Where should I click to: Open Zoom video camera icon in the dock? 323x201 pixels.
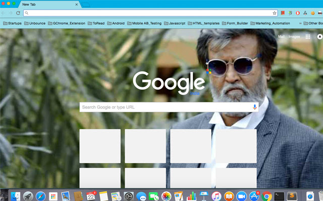click(x=242, y=196)
